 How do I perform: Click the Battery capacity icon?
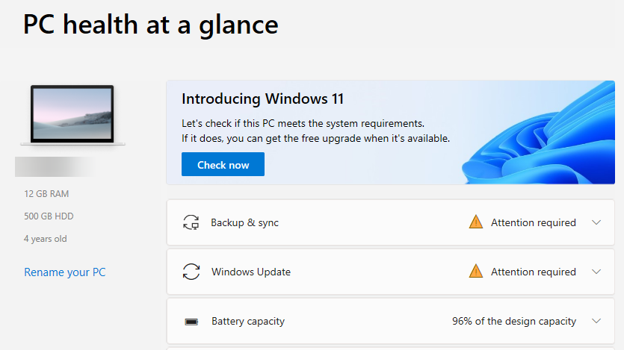[x=191, y=322]
